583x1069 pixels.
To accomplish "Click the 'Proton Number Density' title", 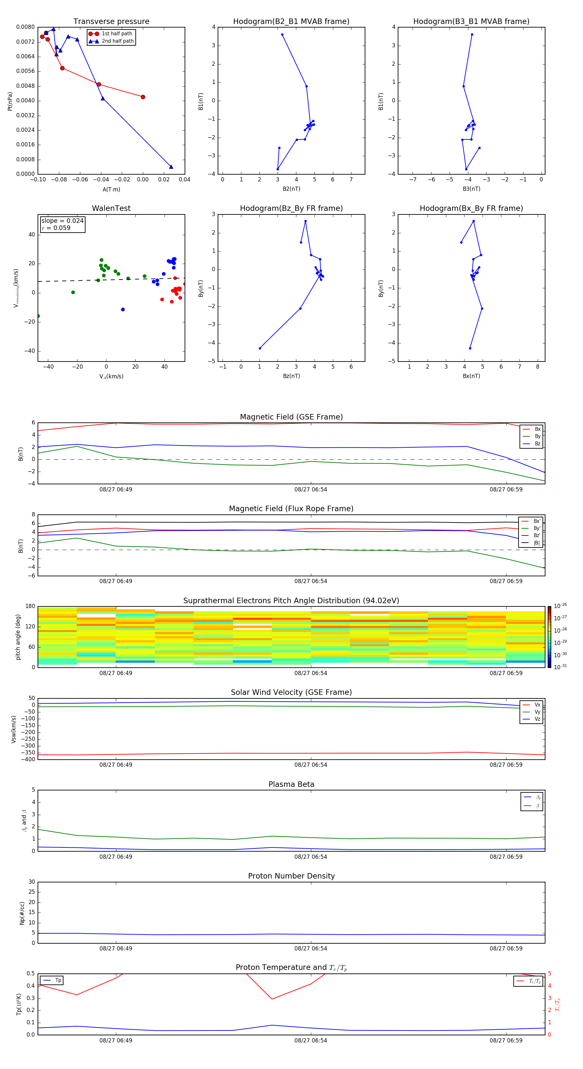I will click(291, 876).
